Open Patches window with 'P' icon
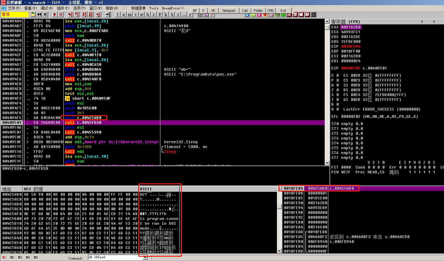 click(160, 14)
